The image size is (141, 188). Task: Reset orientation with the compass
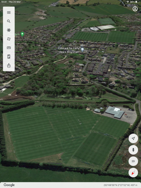[133, 172]
